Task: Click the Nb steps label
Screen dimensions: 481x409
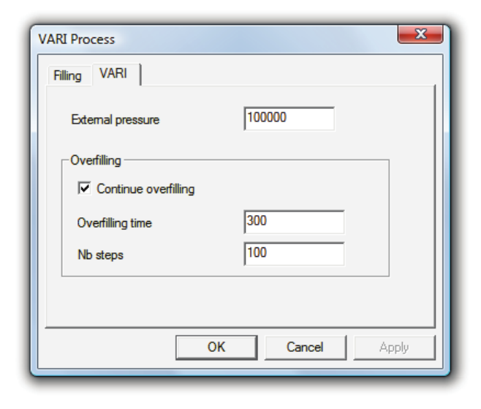Action: point(100,255)
